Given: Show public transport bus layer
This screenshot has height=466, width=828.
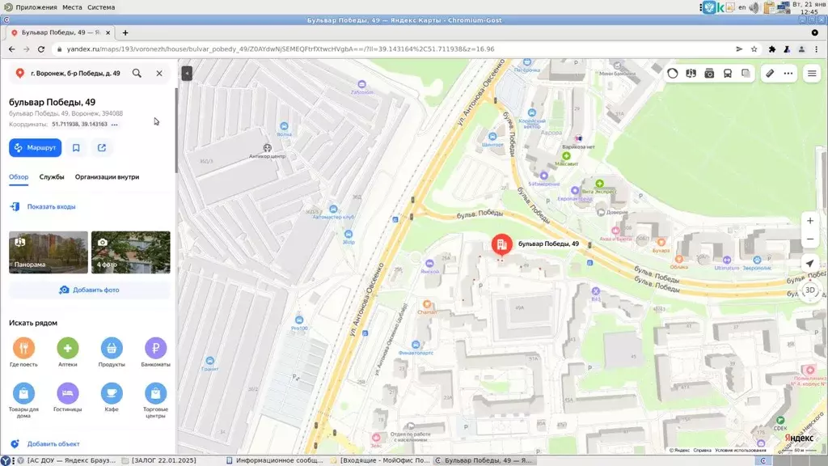Looking at the screenshot, I should [728, 74].
